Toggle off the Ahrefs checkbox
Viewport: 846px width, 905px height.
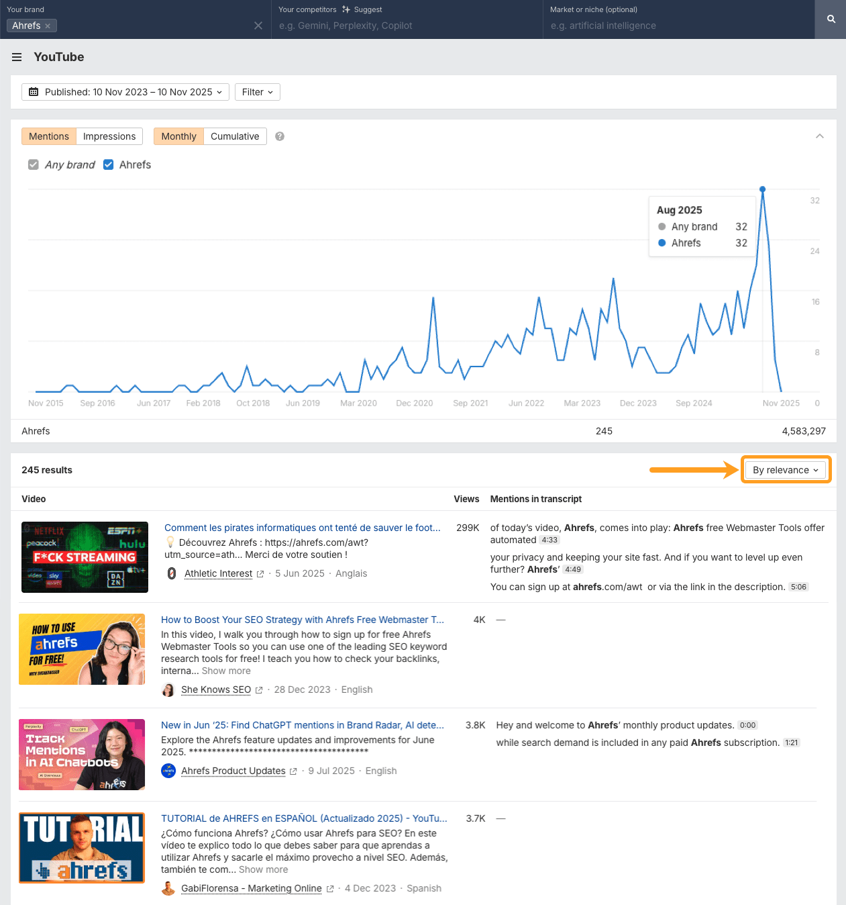[x=109, y=164]
